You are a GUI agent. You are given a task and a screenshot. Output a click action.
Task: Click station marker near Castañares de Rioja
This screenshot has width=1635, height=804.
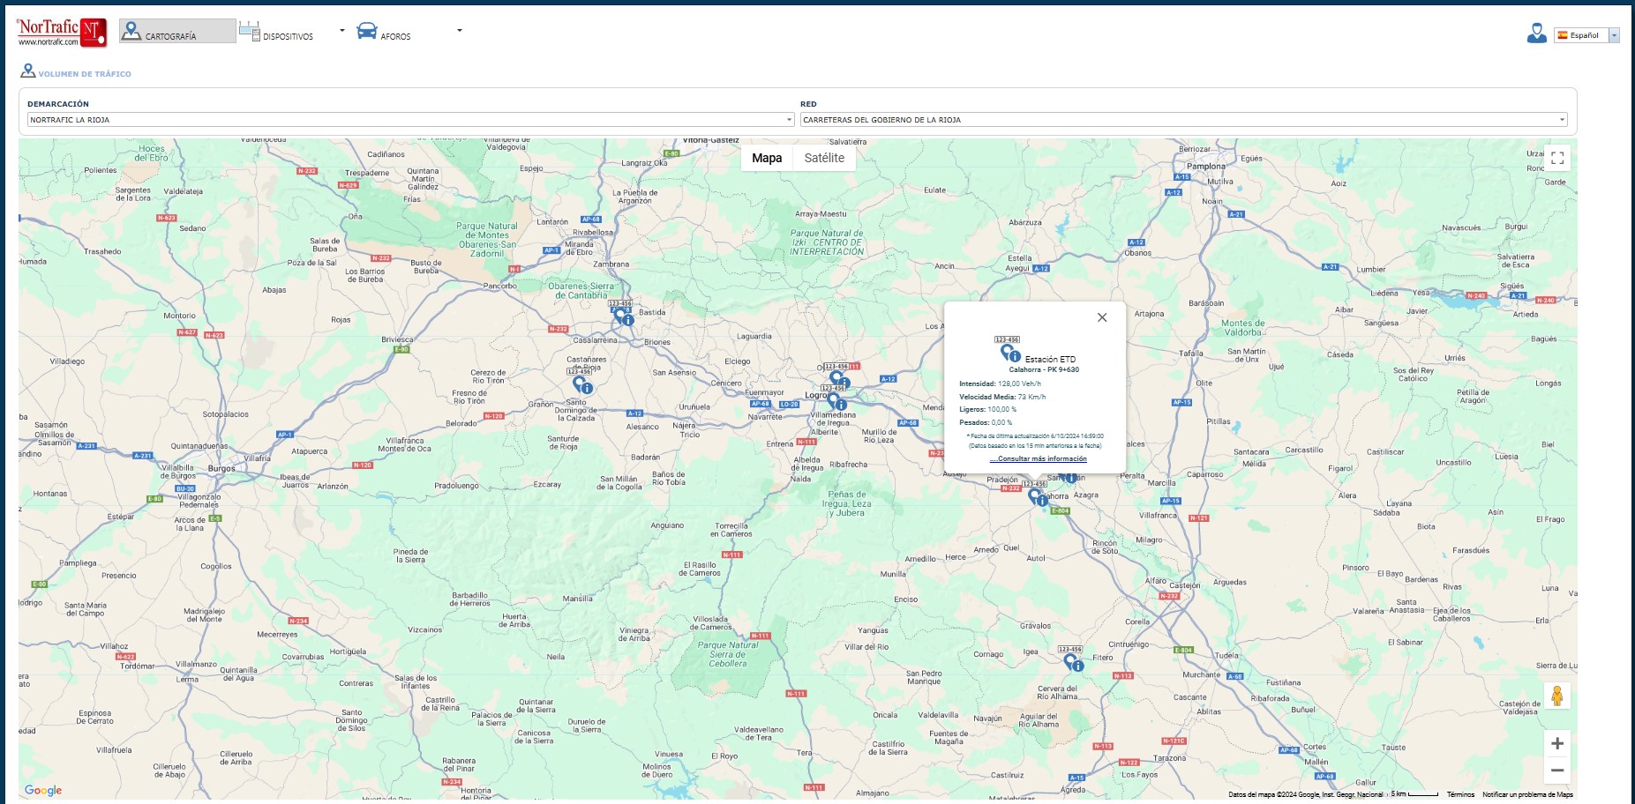click(580, 384)
